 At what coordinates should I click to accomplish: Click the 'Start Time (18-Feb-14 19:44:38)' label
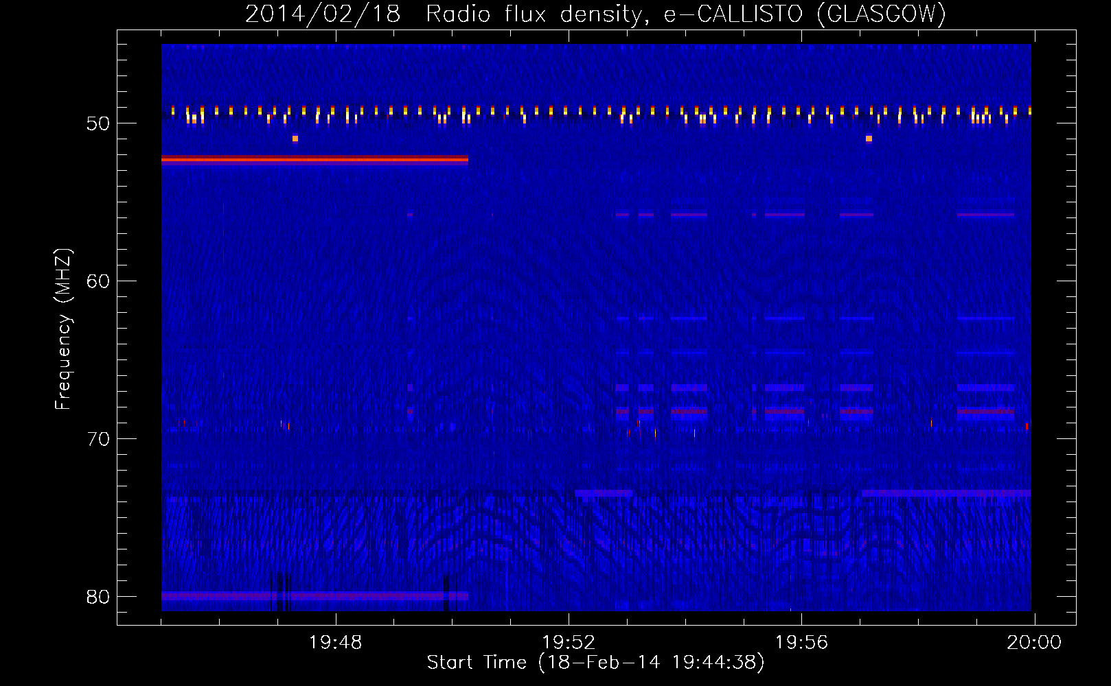click(595, 663)
